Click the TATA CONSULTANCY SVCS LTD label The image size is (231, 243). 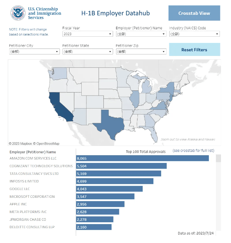pyautogui.click(x=34, y=174)
